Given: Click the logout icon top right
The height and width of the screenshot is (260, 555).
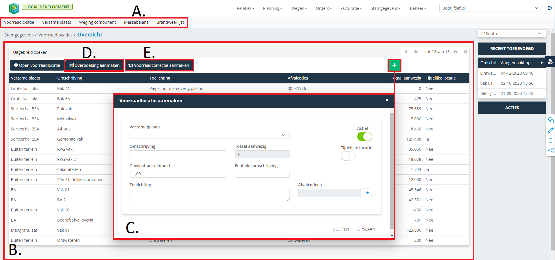Looking at the screenshot, I should coord(550,8).
